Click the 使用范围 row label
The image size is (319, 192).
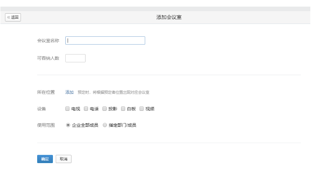46,125
